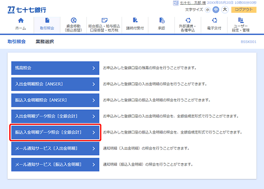Click the 資金移動 yen circle icon
The height and width of the screenshot is (189, 264).
(73, 20)
